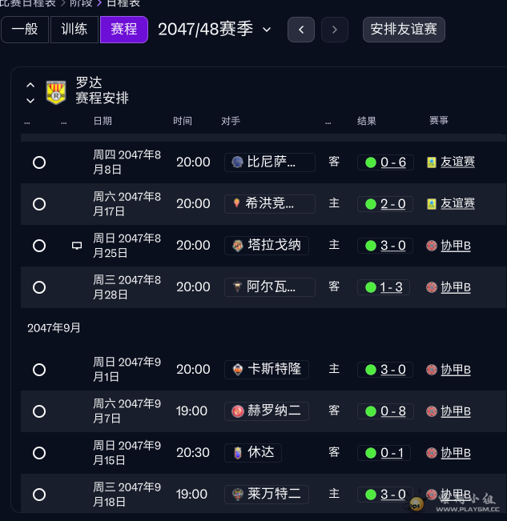Screen dimensions: 507x521
Task: Go to next season with right arrow
Action: tap(335, 30)
